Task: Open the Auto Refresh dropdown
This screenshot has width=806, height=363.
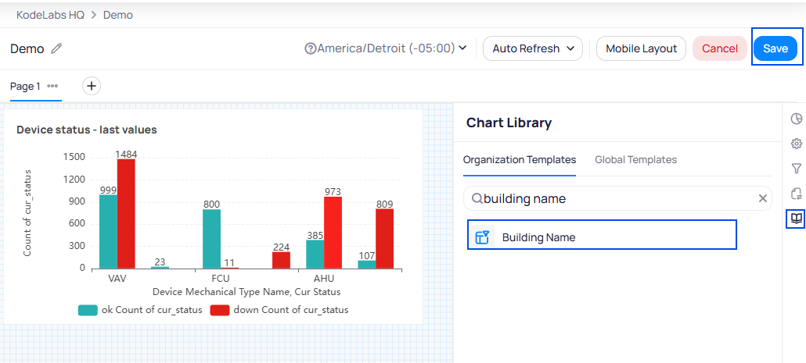Action: click(533, 48)
